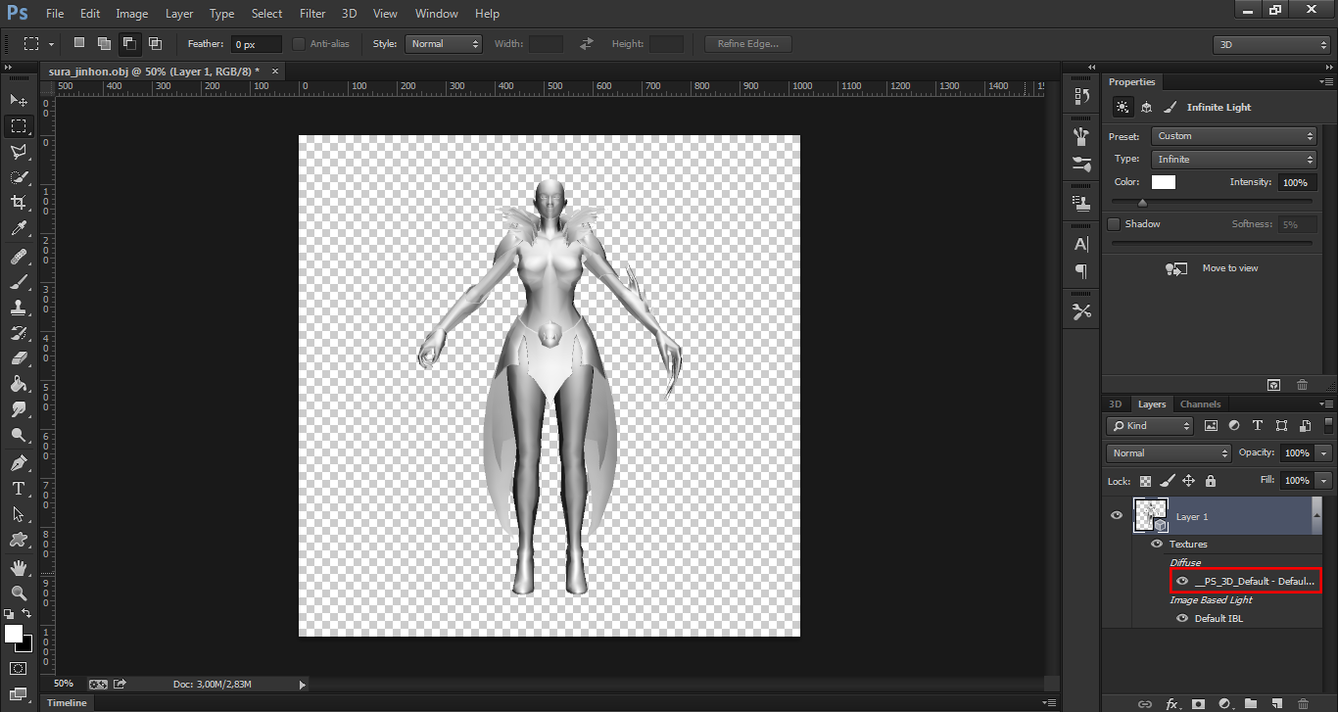Lock layer position
The image size is (1338, 712).
[1188, 481]
